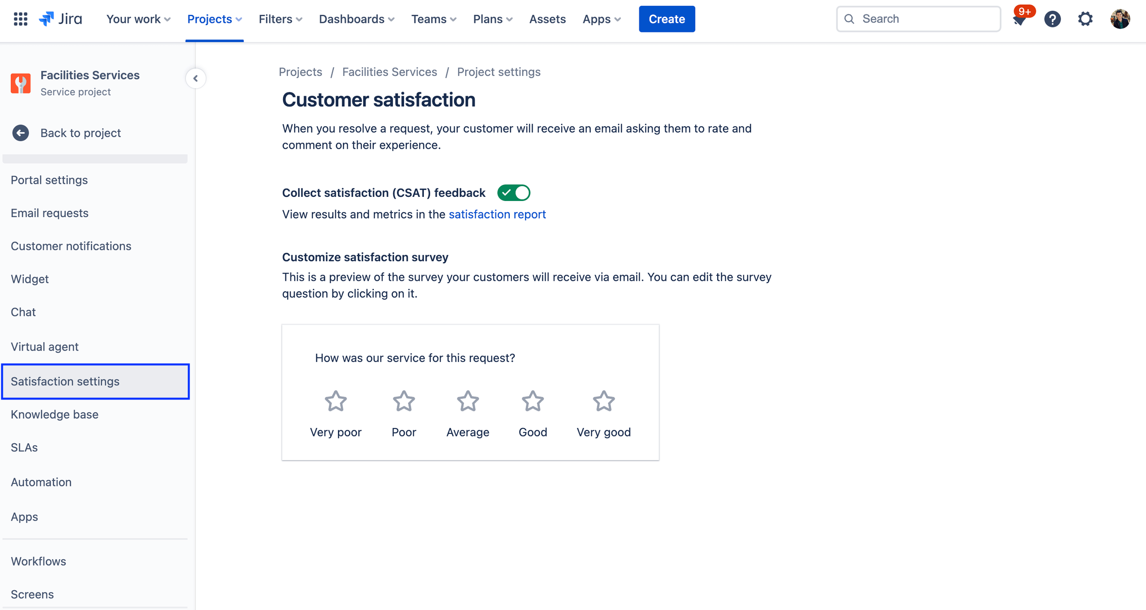Select the Knowledge base menu item
The width and height of the screenshot is (1146, 610).
coord(54,414)
